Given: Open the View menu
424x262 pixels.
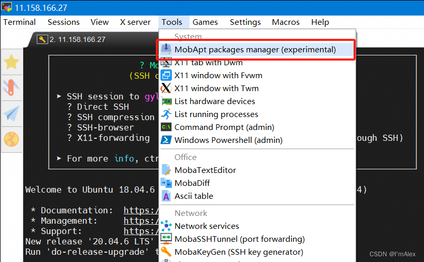Looking at the screenshot, I should point(99,22).
